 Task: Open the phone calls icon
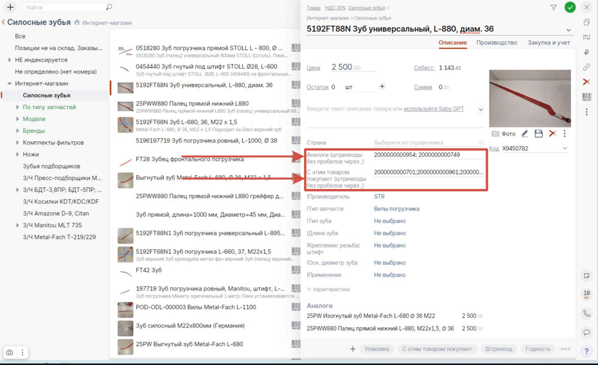coord(586,314)
